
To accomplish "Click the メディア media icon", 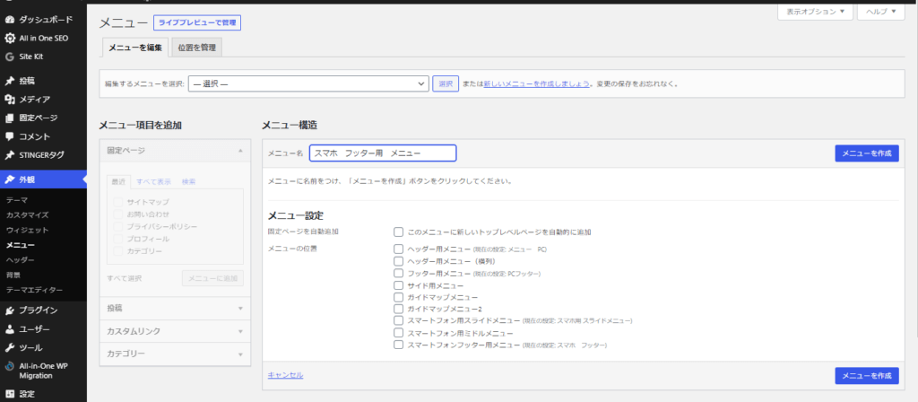I will (9, 100).
